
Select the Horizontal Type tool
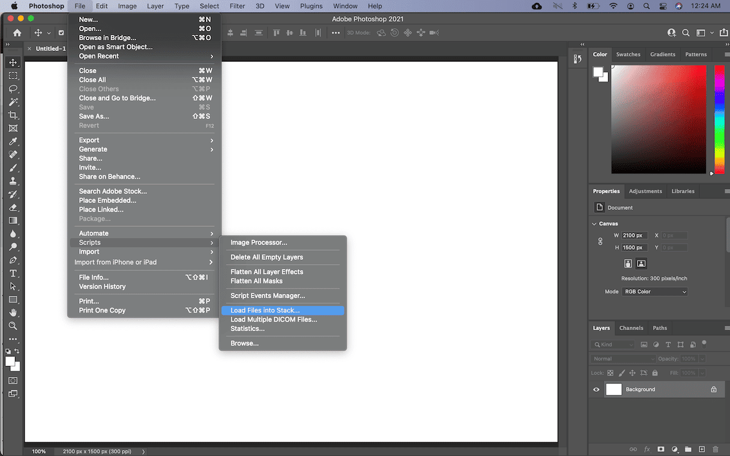point(13,273)
